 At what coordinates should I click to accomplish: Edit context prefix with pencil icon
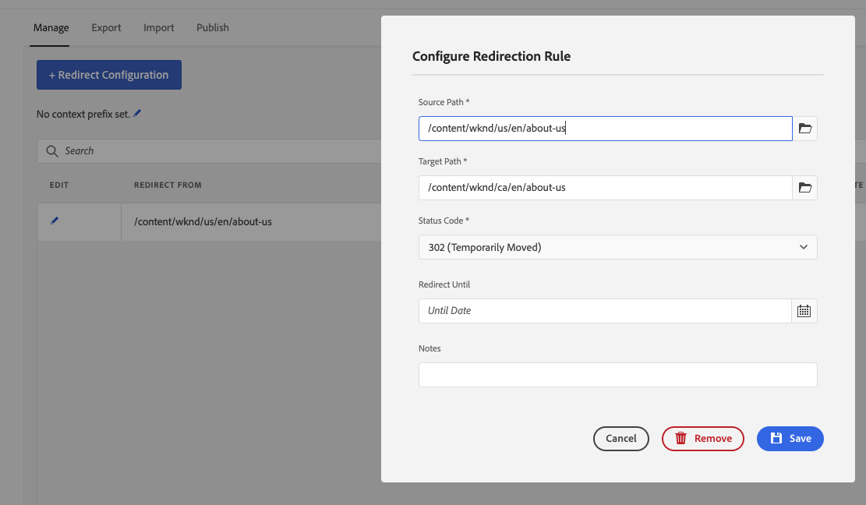coord(137,113)
